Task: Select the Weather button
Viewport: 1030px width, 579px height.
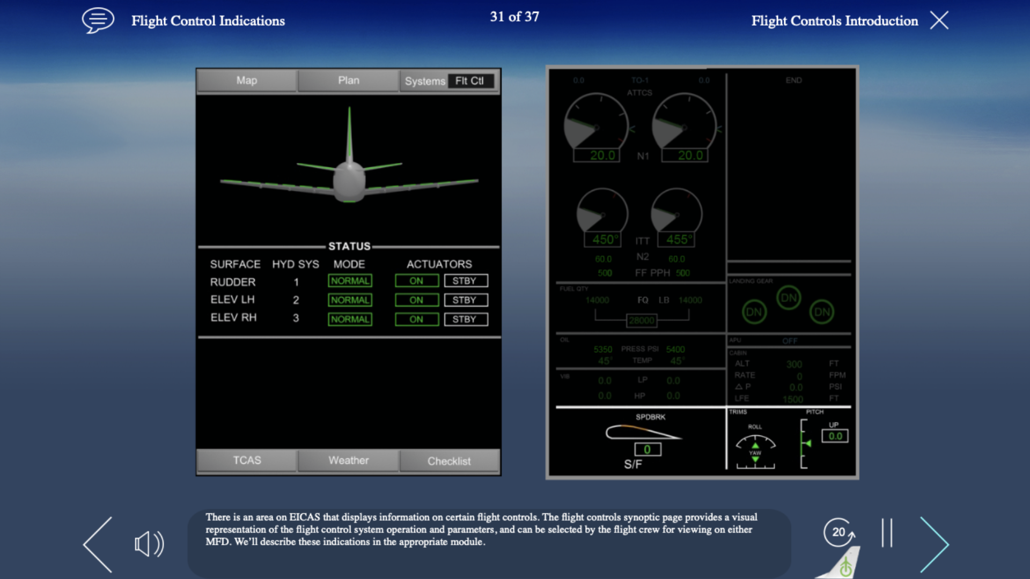Action: tap(349, 461)
